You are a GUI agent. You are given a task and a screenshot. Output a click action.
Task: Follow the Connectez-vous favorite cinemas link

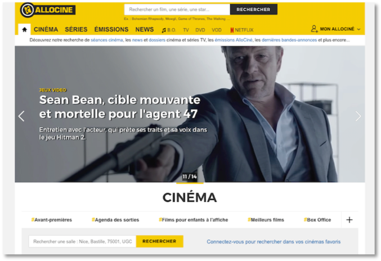point(274,242)
